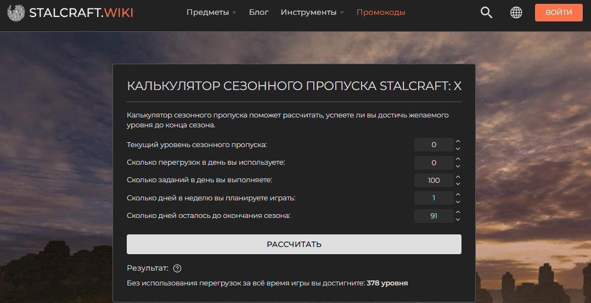The width and height of the screenshot is (591, 303).
Task: Click the help question mark next to Результат
Action: (x=177, y=268)
